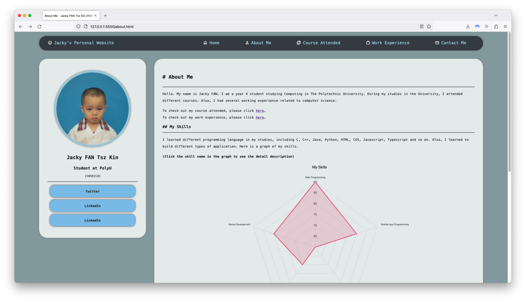Open a new tab with plus

point(105,16)
